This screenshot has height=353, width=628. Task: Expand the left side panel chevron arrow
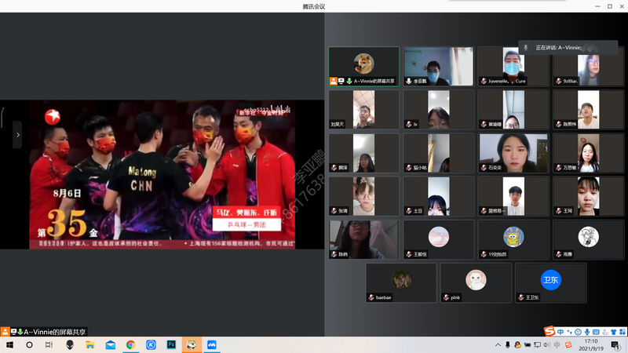17,134
